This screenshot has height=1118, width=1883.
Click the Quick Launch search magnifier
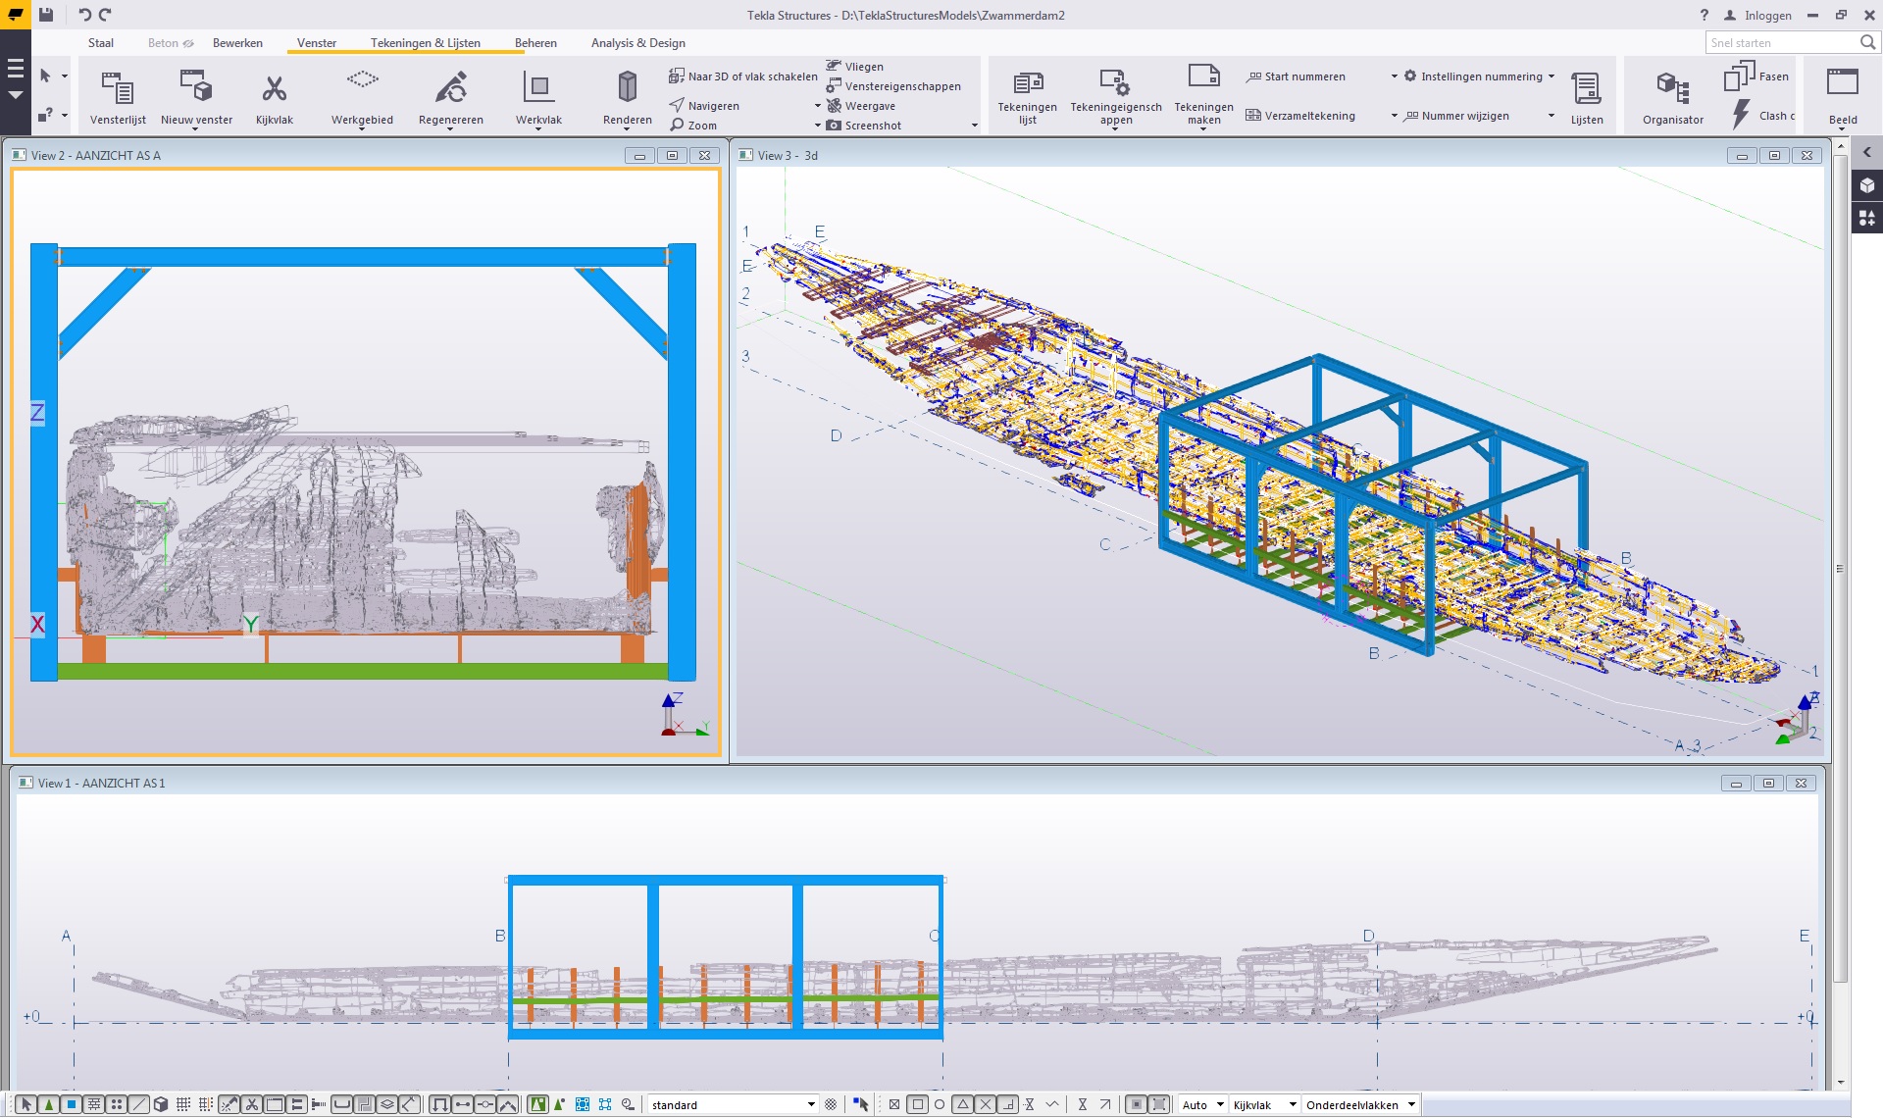[x=1867, y=42]
